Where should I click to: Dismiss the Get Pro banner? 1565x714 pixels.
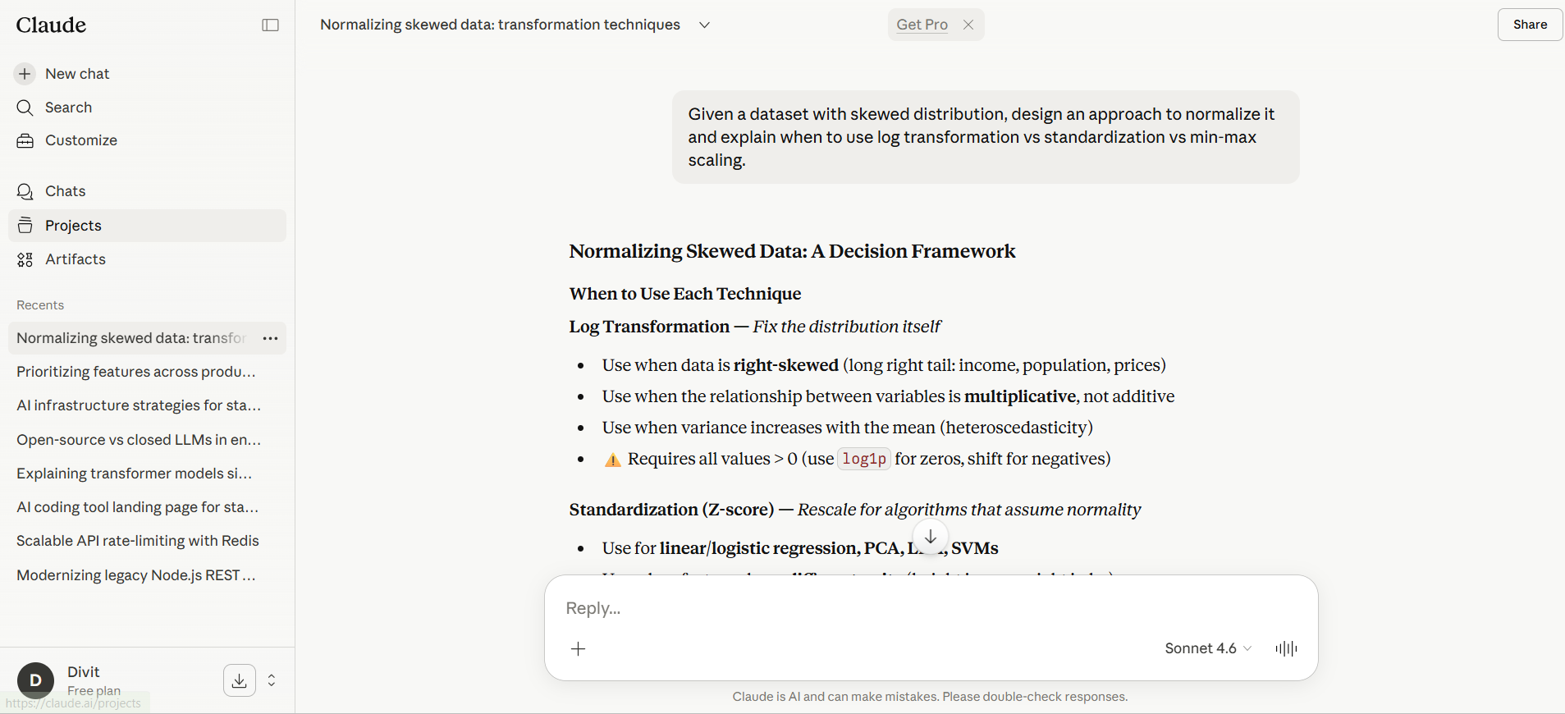tap(968, 25)
